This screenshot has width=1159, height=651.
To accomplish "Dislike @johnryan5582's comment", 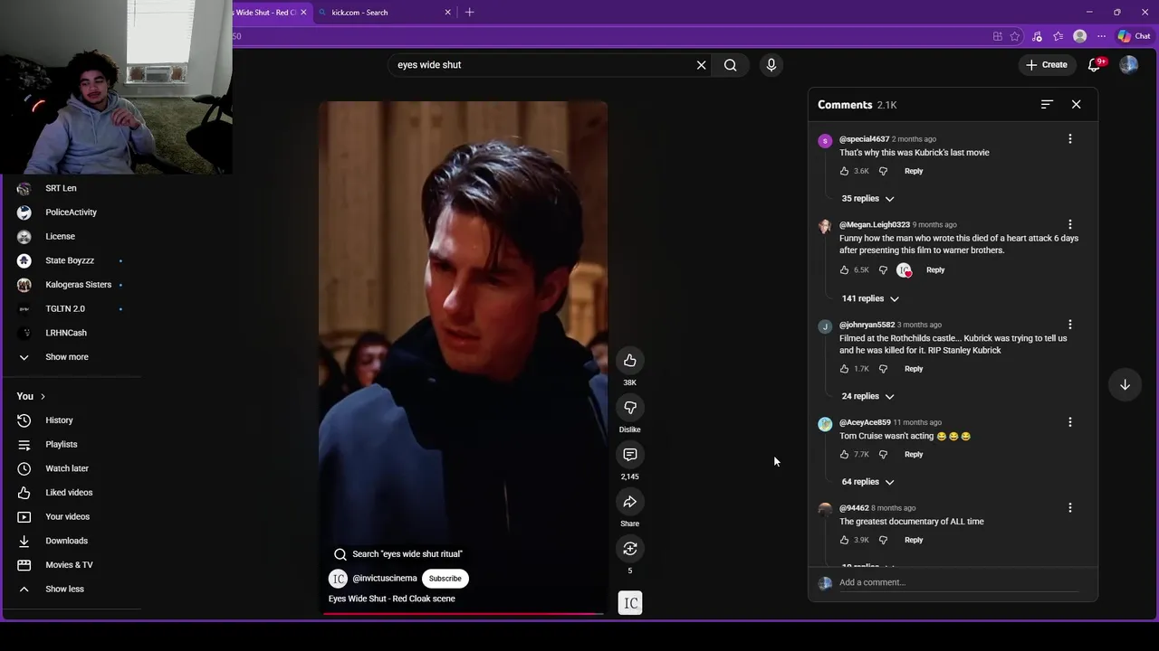I will (x=884, y=369).
